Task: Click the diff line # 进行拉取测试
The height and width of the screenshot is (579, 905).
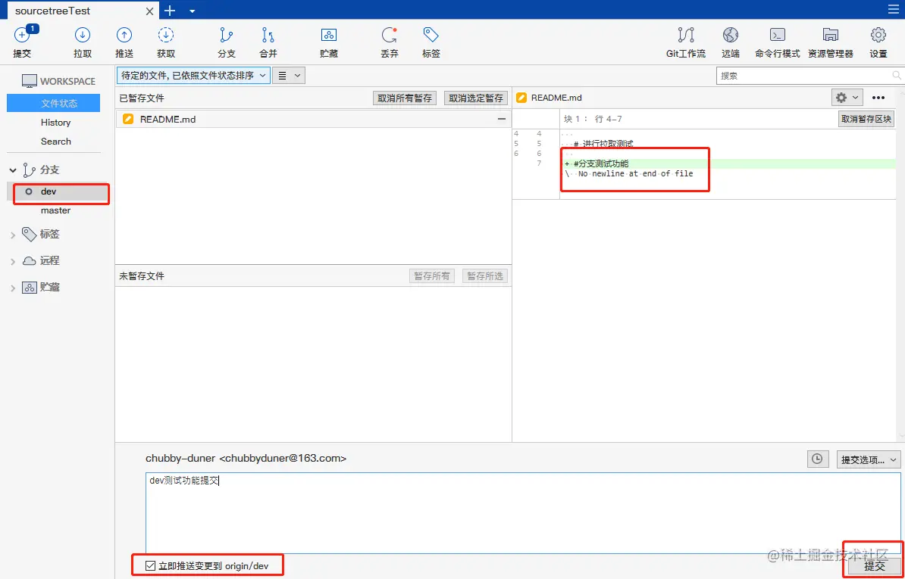Action: [603, 144]
